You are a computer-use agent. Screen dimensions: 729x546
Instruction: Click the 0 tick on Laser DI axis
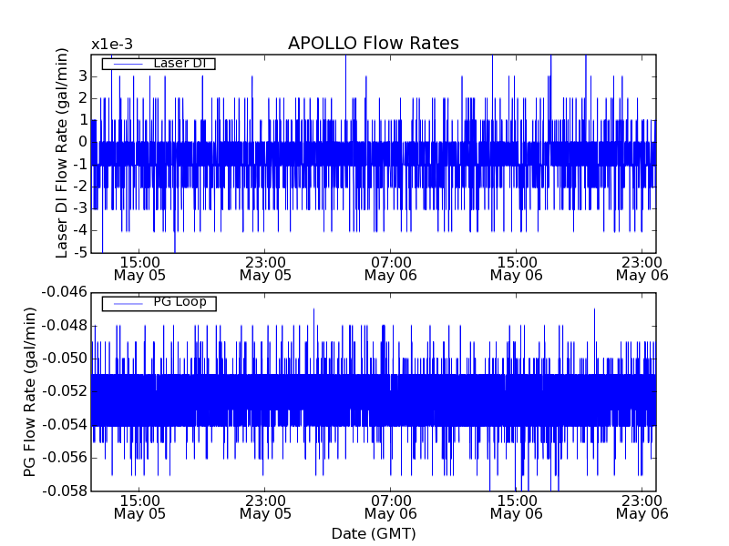coord(80,141)
